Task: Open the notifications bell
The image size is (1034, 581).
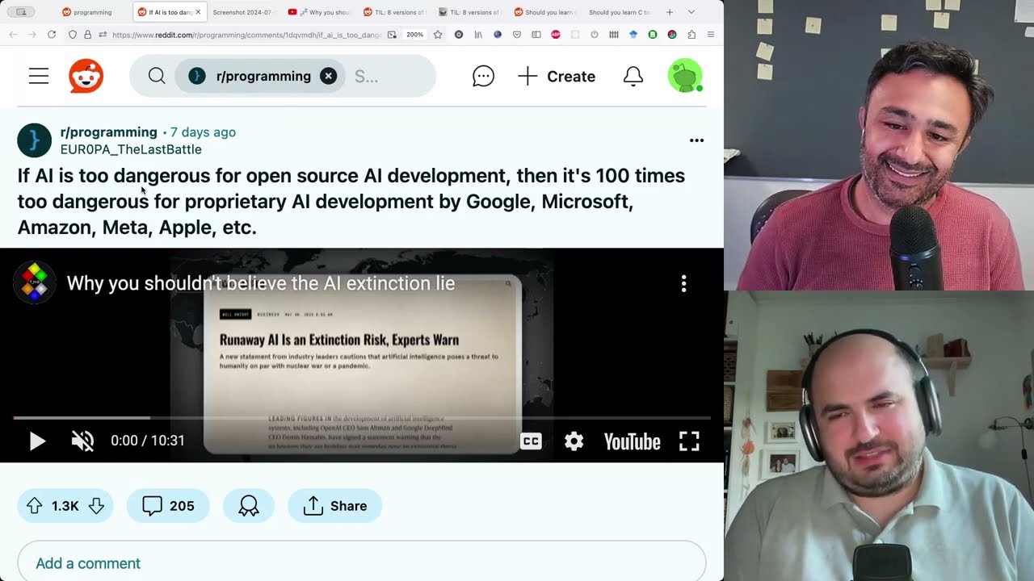Action: coord(633,77)
